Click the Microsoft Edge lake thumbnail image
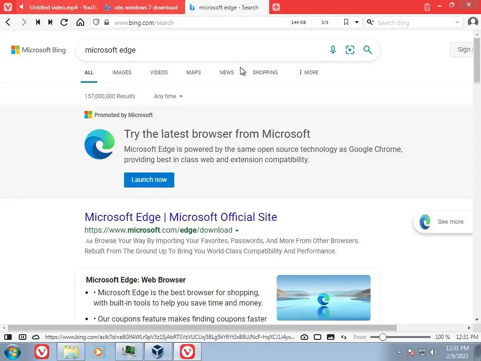The image size is (481, 361). point(323,298)
